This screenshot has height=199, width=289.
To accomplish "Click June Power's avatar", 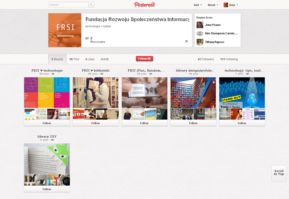I will [x=200, y=25].
